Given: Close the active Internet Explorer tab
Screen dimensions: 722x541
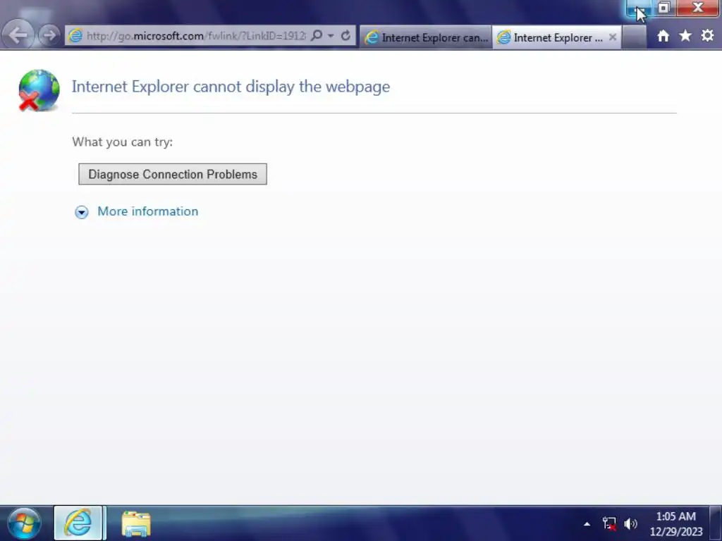Looking at the screenshot, I should 613,37.
